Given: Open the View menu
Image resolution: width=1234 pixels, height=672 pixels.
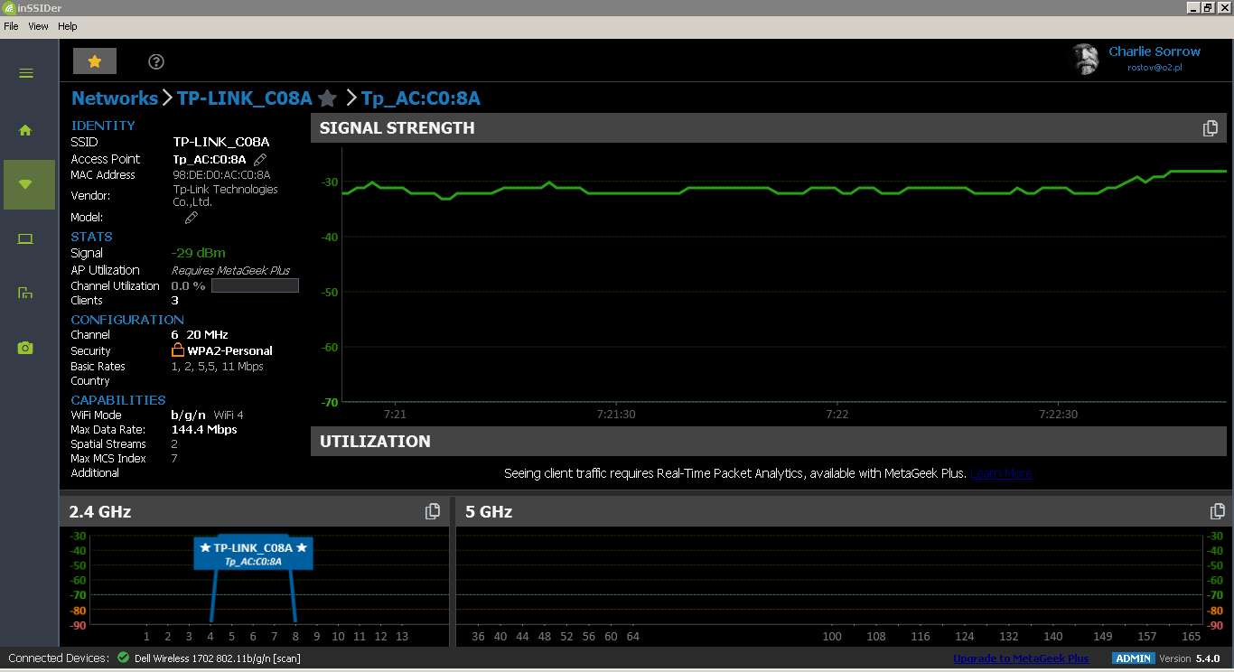Looking at the screenshot, I should 38,26.
